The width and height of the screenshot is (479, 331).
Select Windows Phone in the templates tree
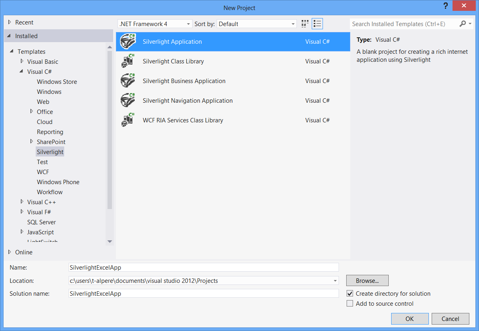pos(58,182)
